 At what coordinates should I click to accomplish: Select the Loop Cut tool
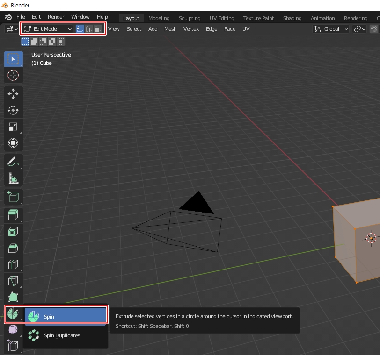pyautogui.click(x=13, y=264)
